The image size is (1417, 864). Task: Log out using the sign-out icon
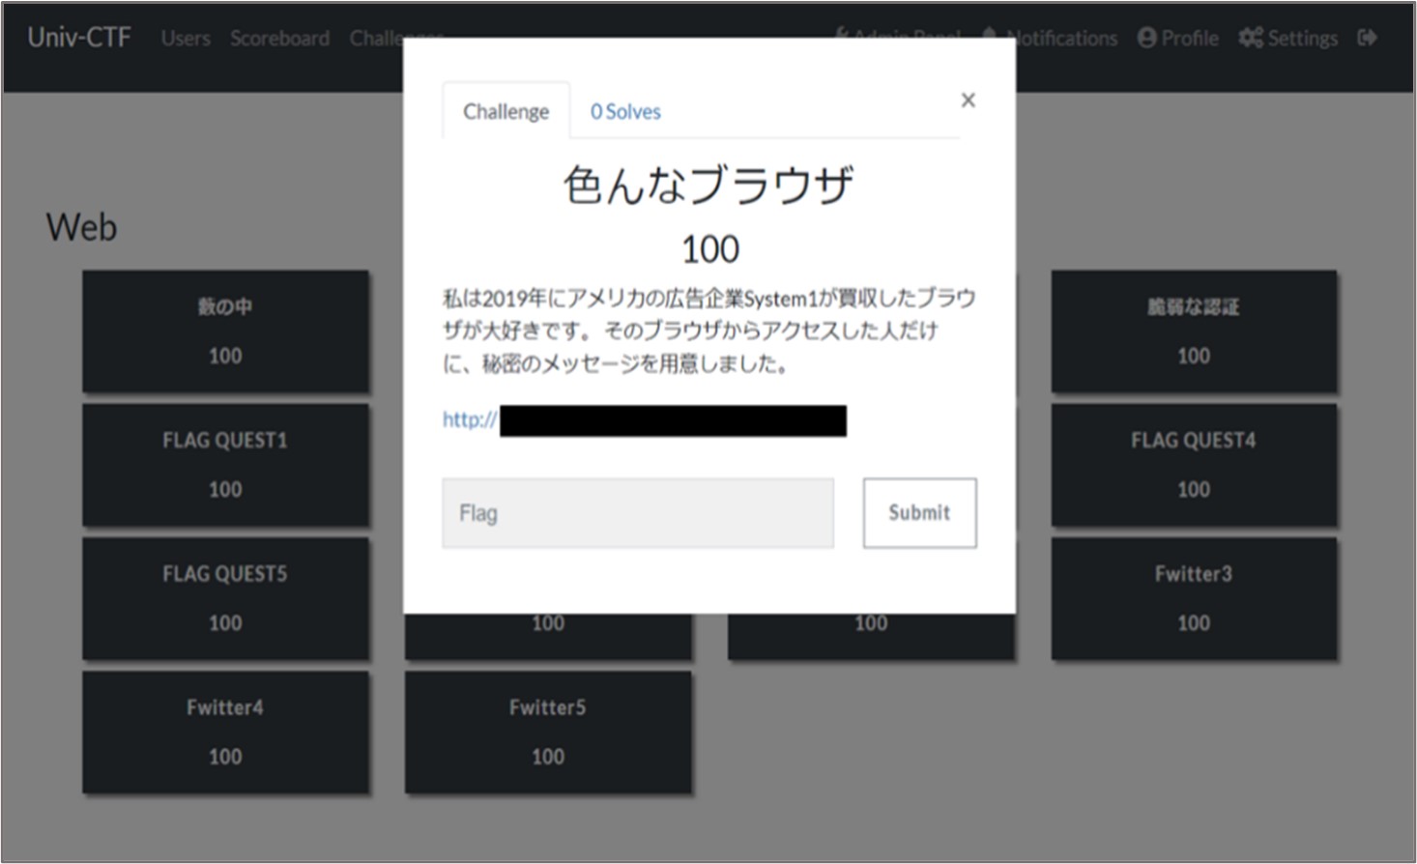pyautogui.click(x=1370, y=38)
